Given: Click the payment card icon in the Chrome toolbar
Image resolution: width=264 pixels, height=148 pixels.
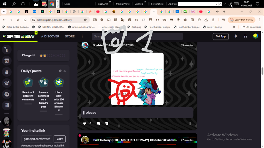Looking at the screenshot, I should point(171,20).
